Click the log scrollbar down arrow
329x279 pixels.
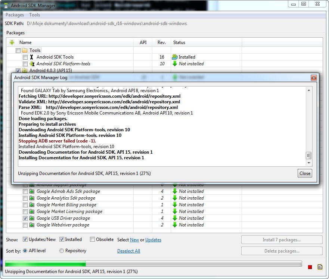pos(308,163)
